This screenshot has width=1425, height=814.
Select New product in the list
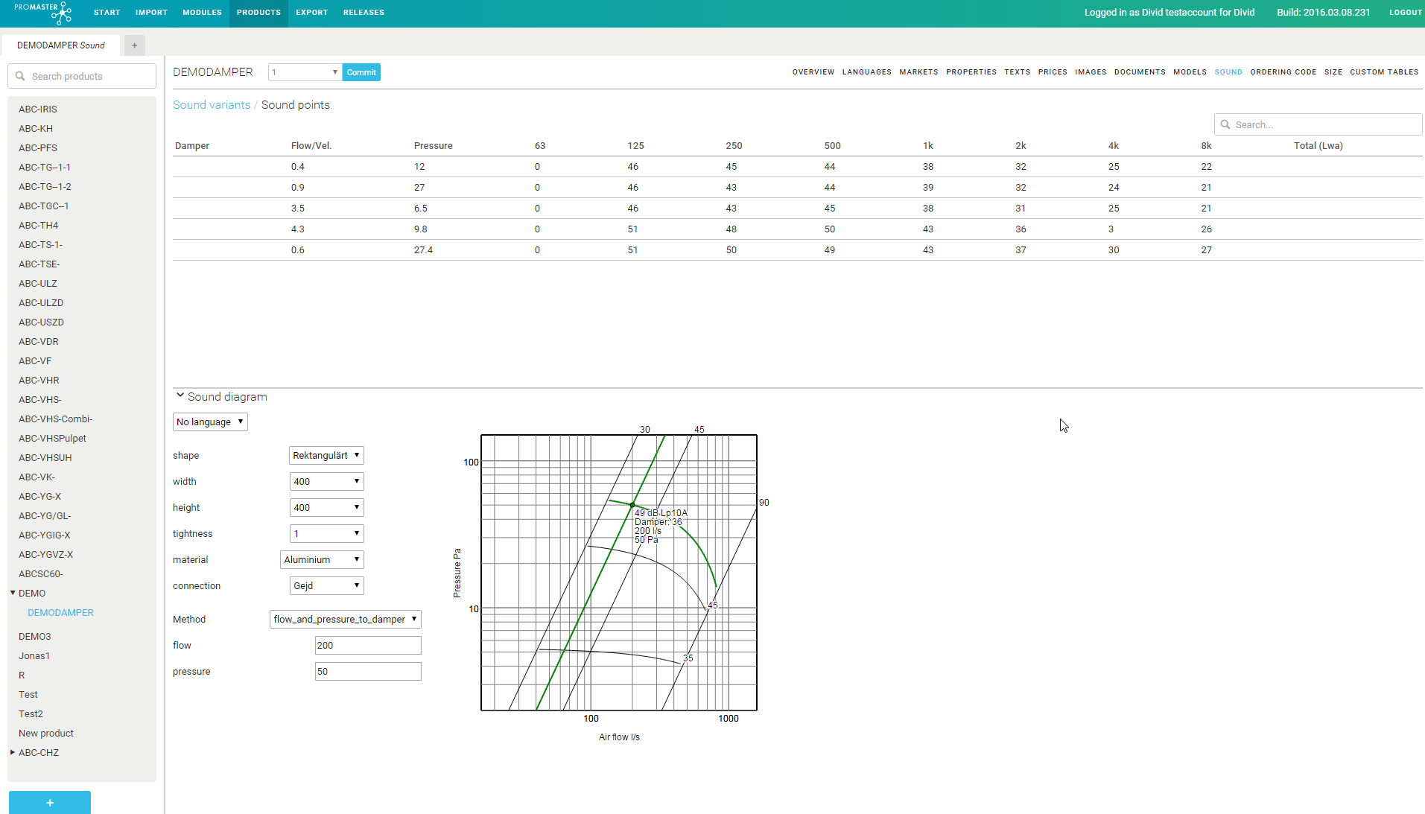(x=46, y=733)
